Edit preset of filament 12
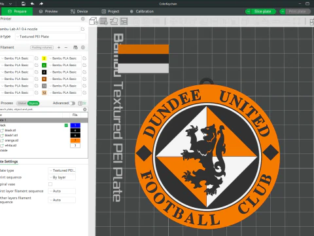 coord(84,92)
